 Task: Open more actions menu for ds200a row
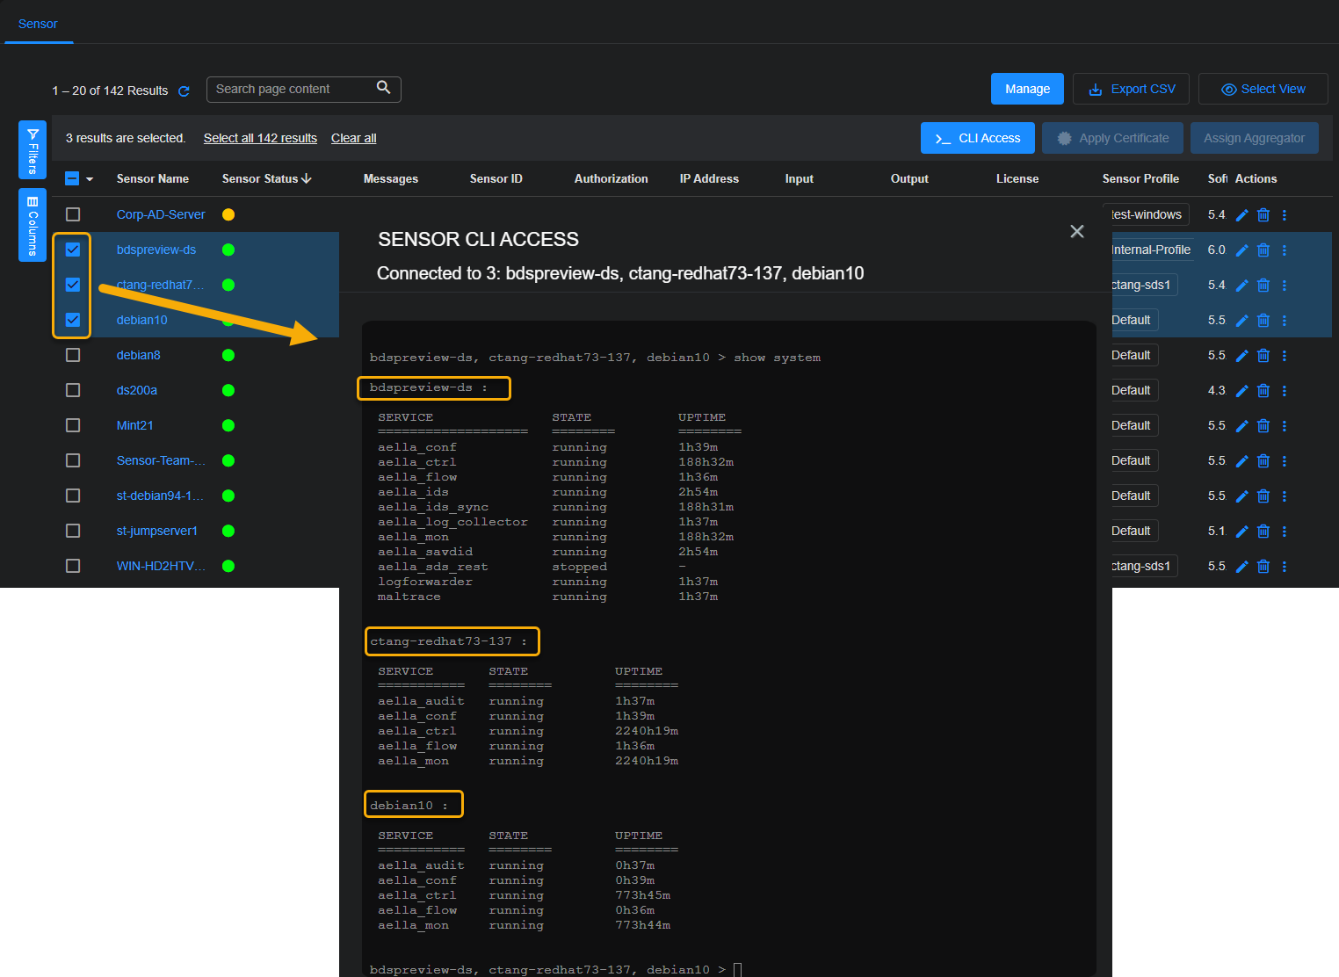click(1284, 391)
